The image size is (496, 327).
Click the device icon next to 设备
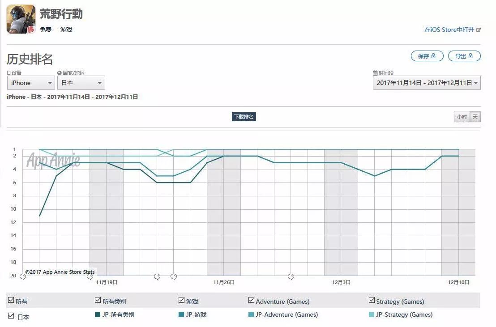(x=9, y=73)
